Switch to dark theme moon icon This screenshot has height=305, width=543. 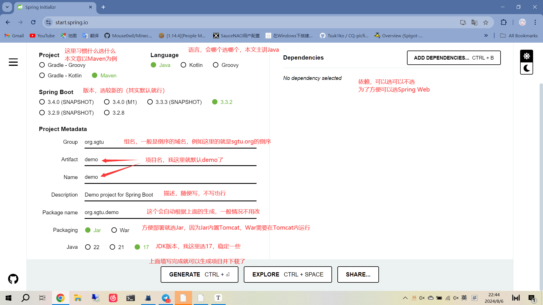[527, 68]
